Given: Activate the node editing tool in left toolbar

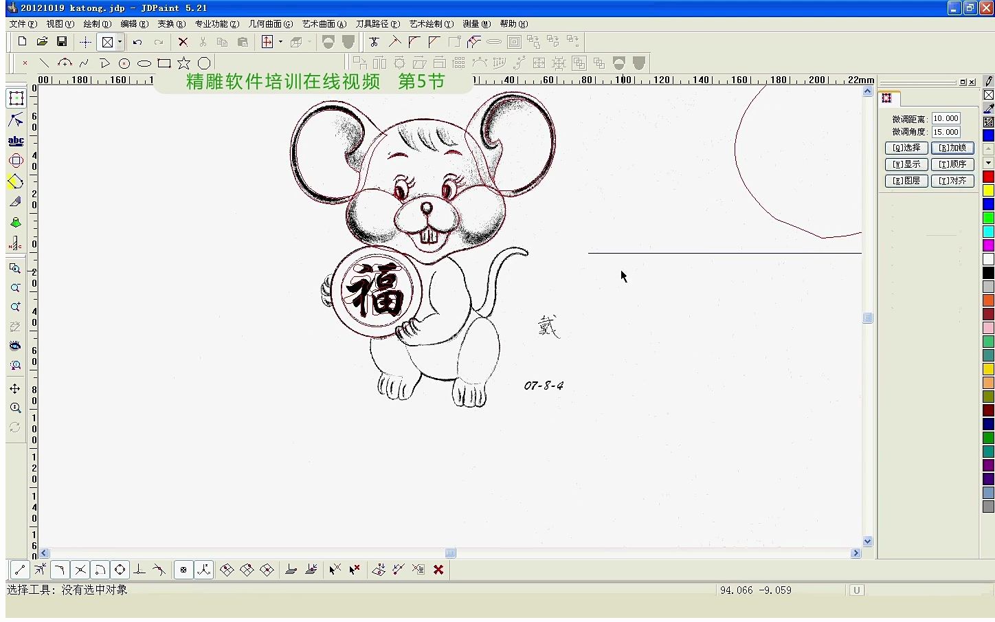Looking at the screenshot, I should 16,119.
